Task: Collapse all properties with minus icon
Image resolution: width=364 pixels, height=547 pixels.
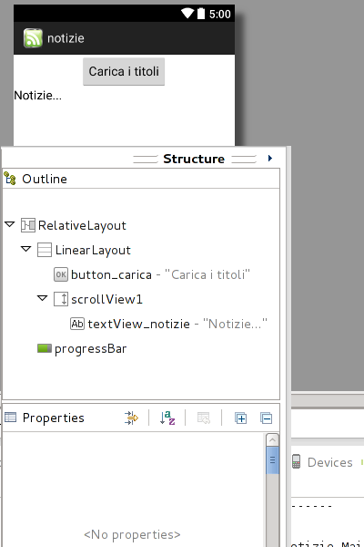Action: click(266, 418)
